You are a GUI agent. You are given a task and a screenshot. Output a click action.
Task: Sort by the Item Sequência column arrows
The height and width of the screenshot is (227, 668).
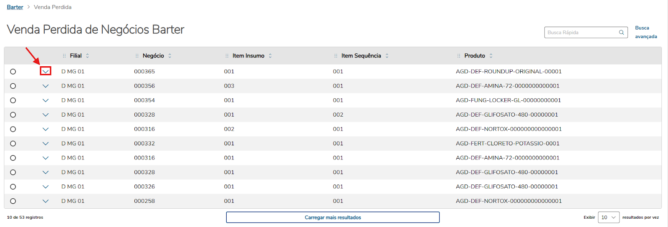(x=387, y=56)
